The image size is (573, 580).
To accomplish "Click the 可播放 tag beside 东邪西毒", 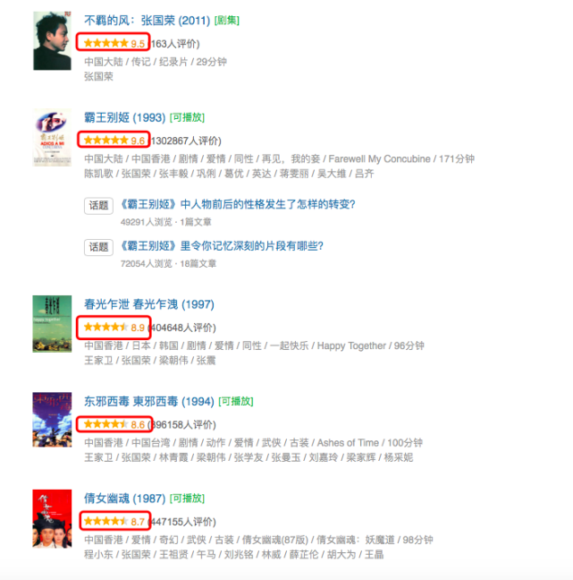I will 236,401.
